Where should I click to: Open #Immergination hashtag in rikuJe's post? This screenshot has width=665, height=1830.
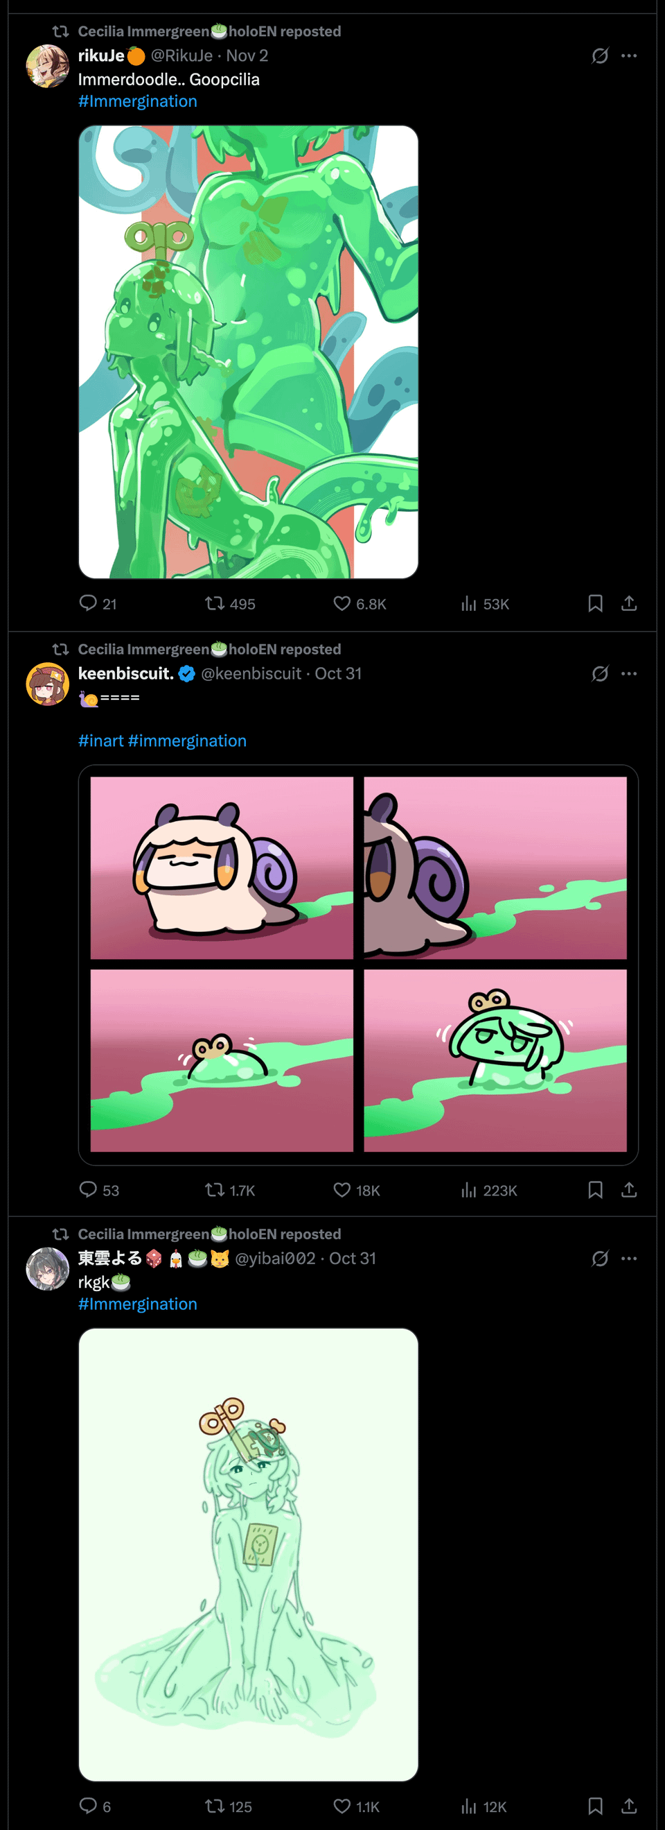(x=138, y=101)
